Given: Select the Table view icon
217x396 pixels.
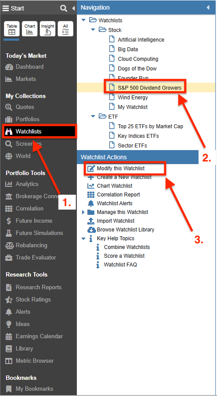Looking at the screenshot, I should point(12,29).
